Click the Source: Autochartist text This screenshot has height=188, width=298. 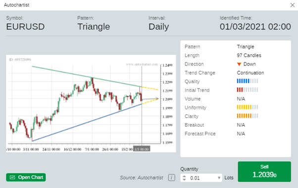(142, 178)
